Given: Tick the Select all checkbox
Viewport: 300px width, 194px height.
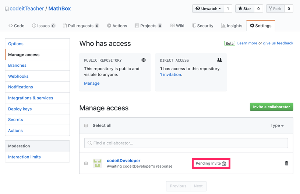Looking at the screenshot, I should [86, 125].
